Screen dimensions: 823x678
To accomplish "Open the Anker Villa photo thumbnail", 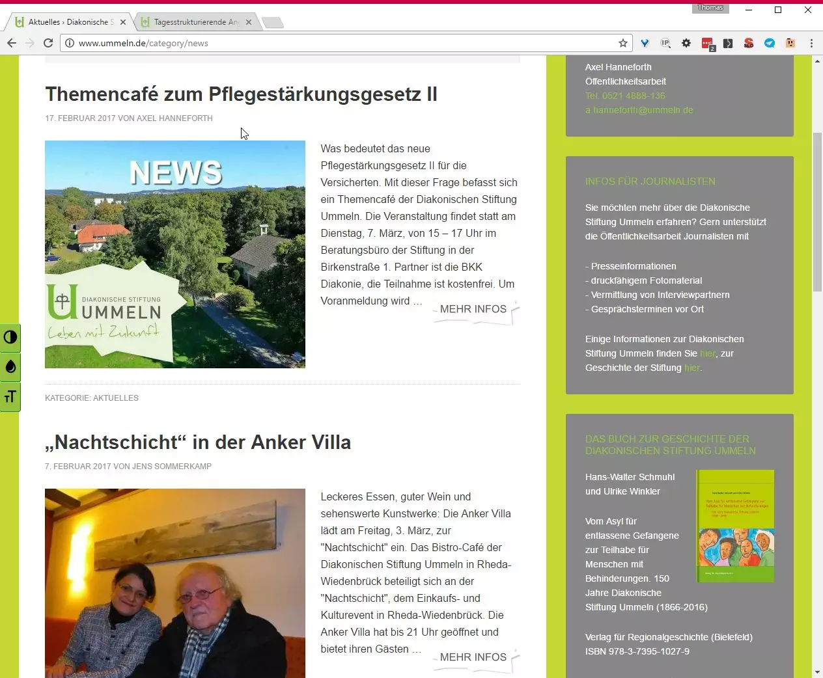I will (x=175, y=583).
